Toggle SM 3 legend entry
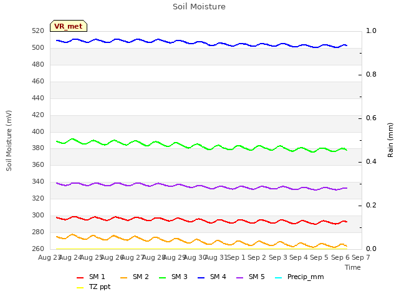This screenshot has height=299, width=399. pos(173,277)
